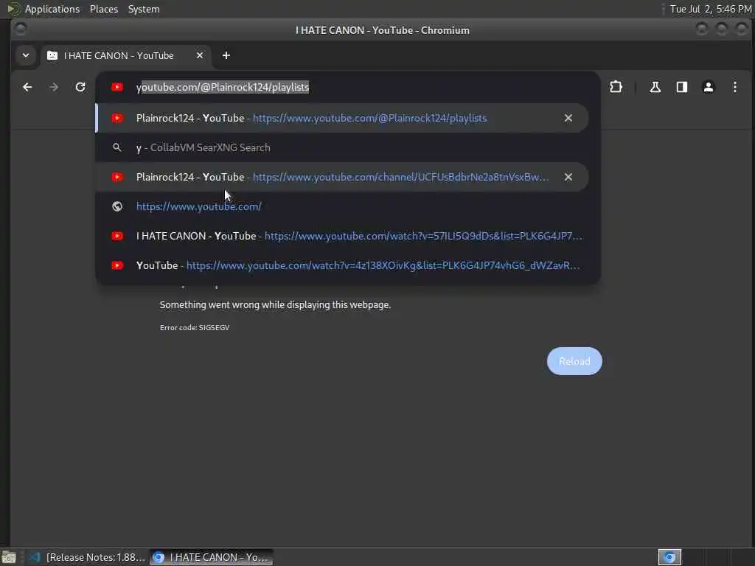
Task: Click the Error code: SIGSEGV text
Action: (x=195, y=327)
